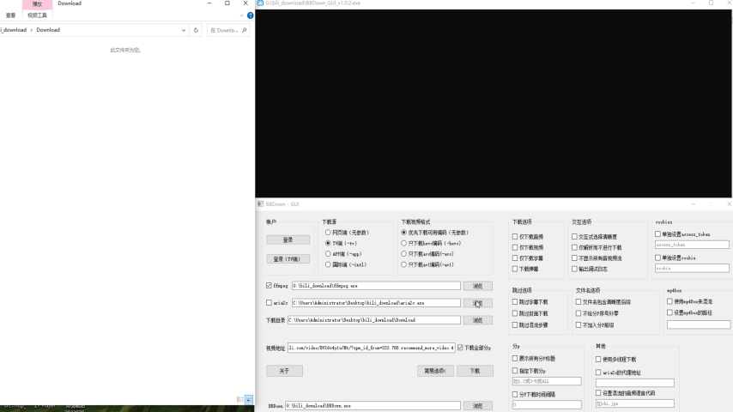The height and width of the screenshot is (412, 733).
Task: Switch Explorer to large icons view
Action: (x=249, y=399)
